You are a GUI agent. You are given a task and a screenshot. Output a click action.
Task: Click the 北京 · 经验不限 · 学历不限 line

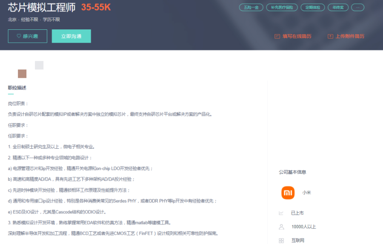[x=34, y=20]
